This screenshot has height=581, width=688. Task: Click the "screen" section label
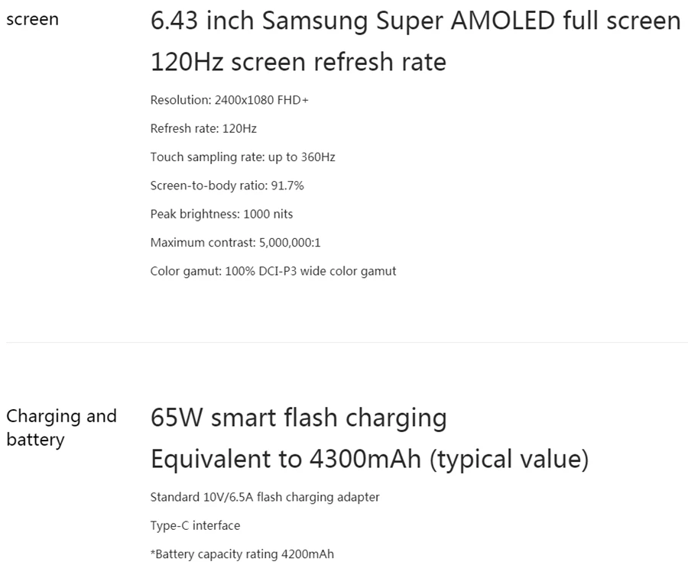(x=32, y=20)
